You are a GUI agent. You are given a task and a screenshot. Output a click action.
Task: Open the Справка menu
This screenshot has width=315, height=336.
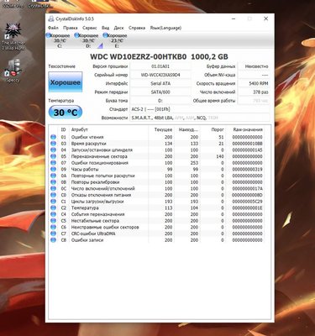pyautogui.click(x=137, y=28)
